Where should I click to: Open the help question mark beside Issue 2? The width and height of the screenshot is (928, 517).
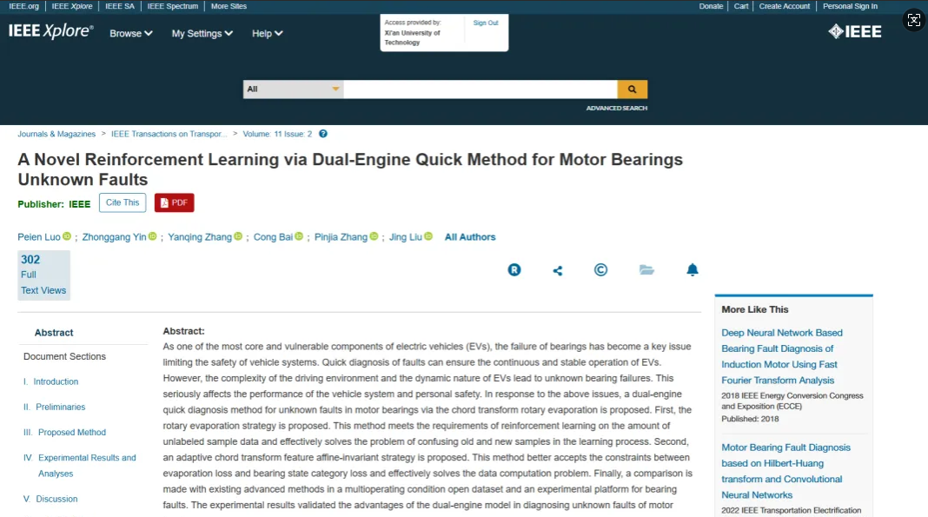(323, 134)
